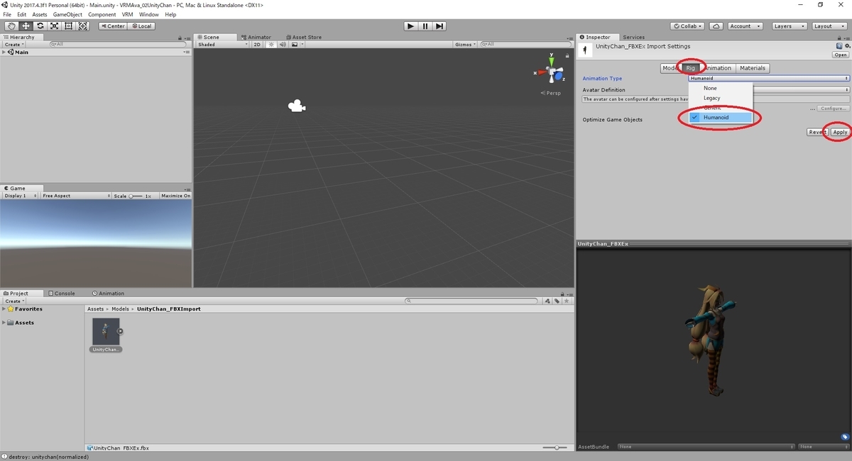Screen dimensions: 852x461
Task: Click the Play button
Action: pyautogui.click(x=410, y=26)
